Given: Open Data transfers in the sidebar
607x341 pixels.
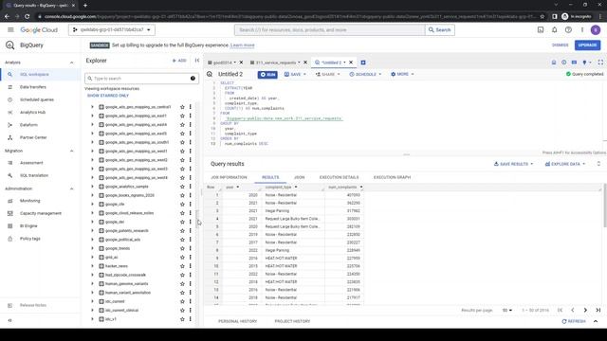Looking at the screenshot, I should click(33, 87).
